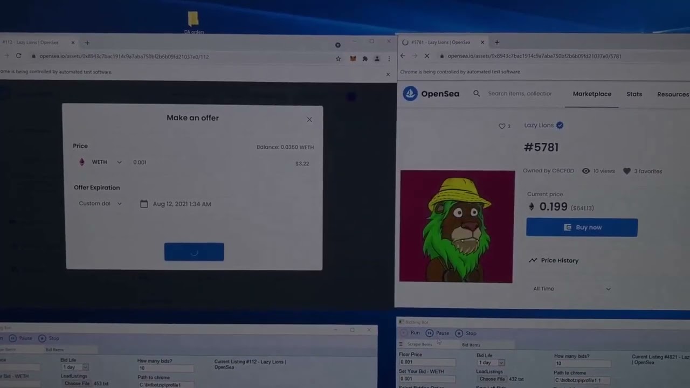Stop the right Bidding Bot window
Image resolution: width=690 pixels, height=388 pixels.
click(466, 333)
